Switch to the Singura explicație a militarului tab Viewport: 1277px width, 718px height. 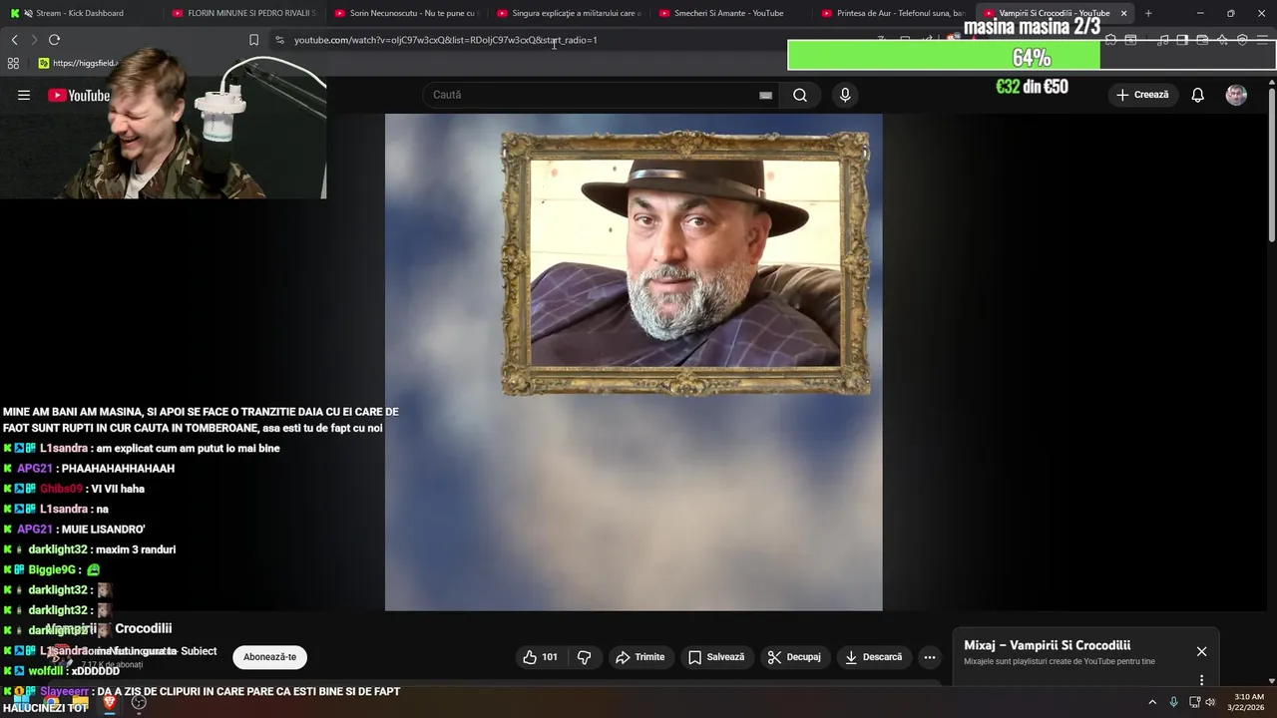(x=568, y=13)
